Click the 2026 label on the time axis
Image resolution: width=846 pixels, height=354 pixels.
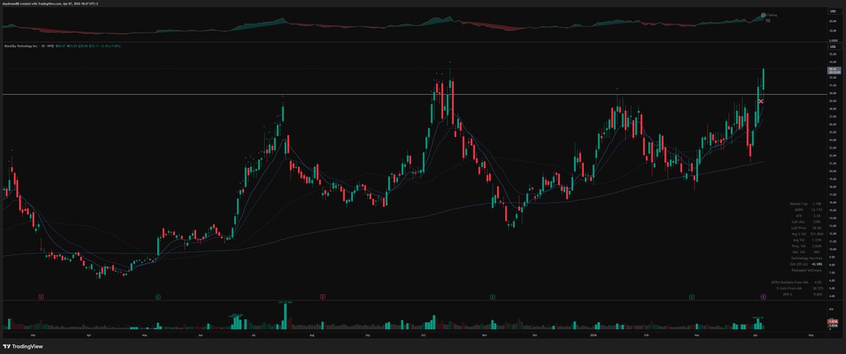click(593, 335)
